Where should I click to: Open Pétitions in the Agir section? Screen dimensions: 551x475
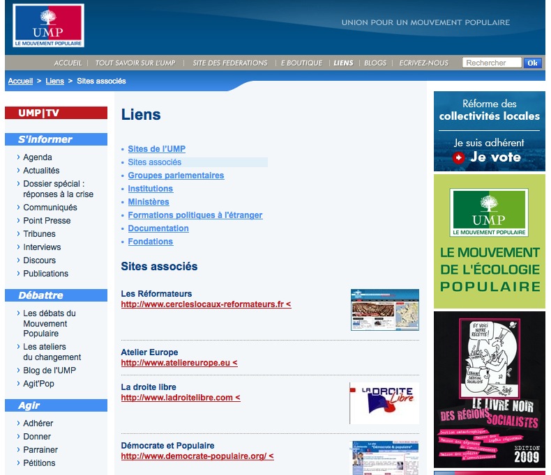tap(39, 463)
